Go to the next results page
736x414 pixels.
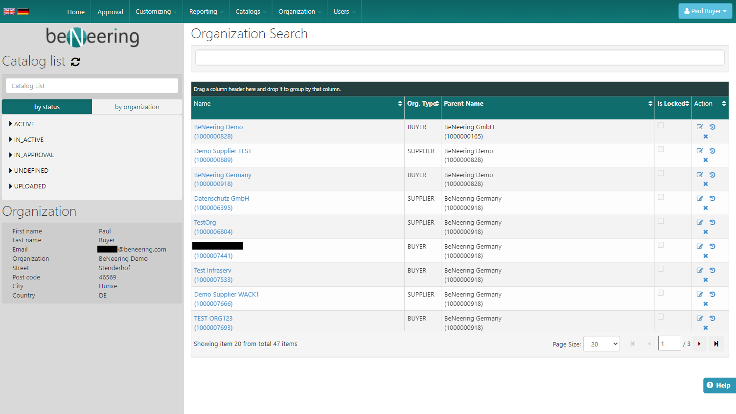coord(699,344)
